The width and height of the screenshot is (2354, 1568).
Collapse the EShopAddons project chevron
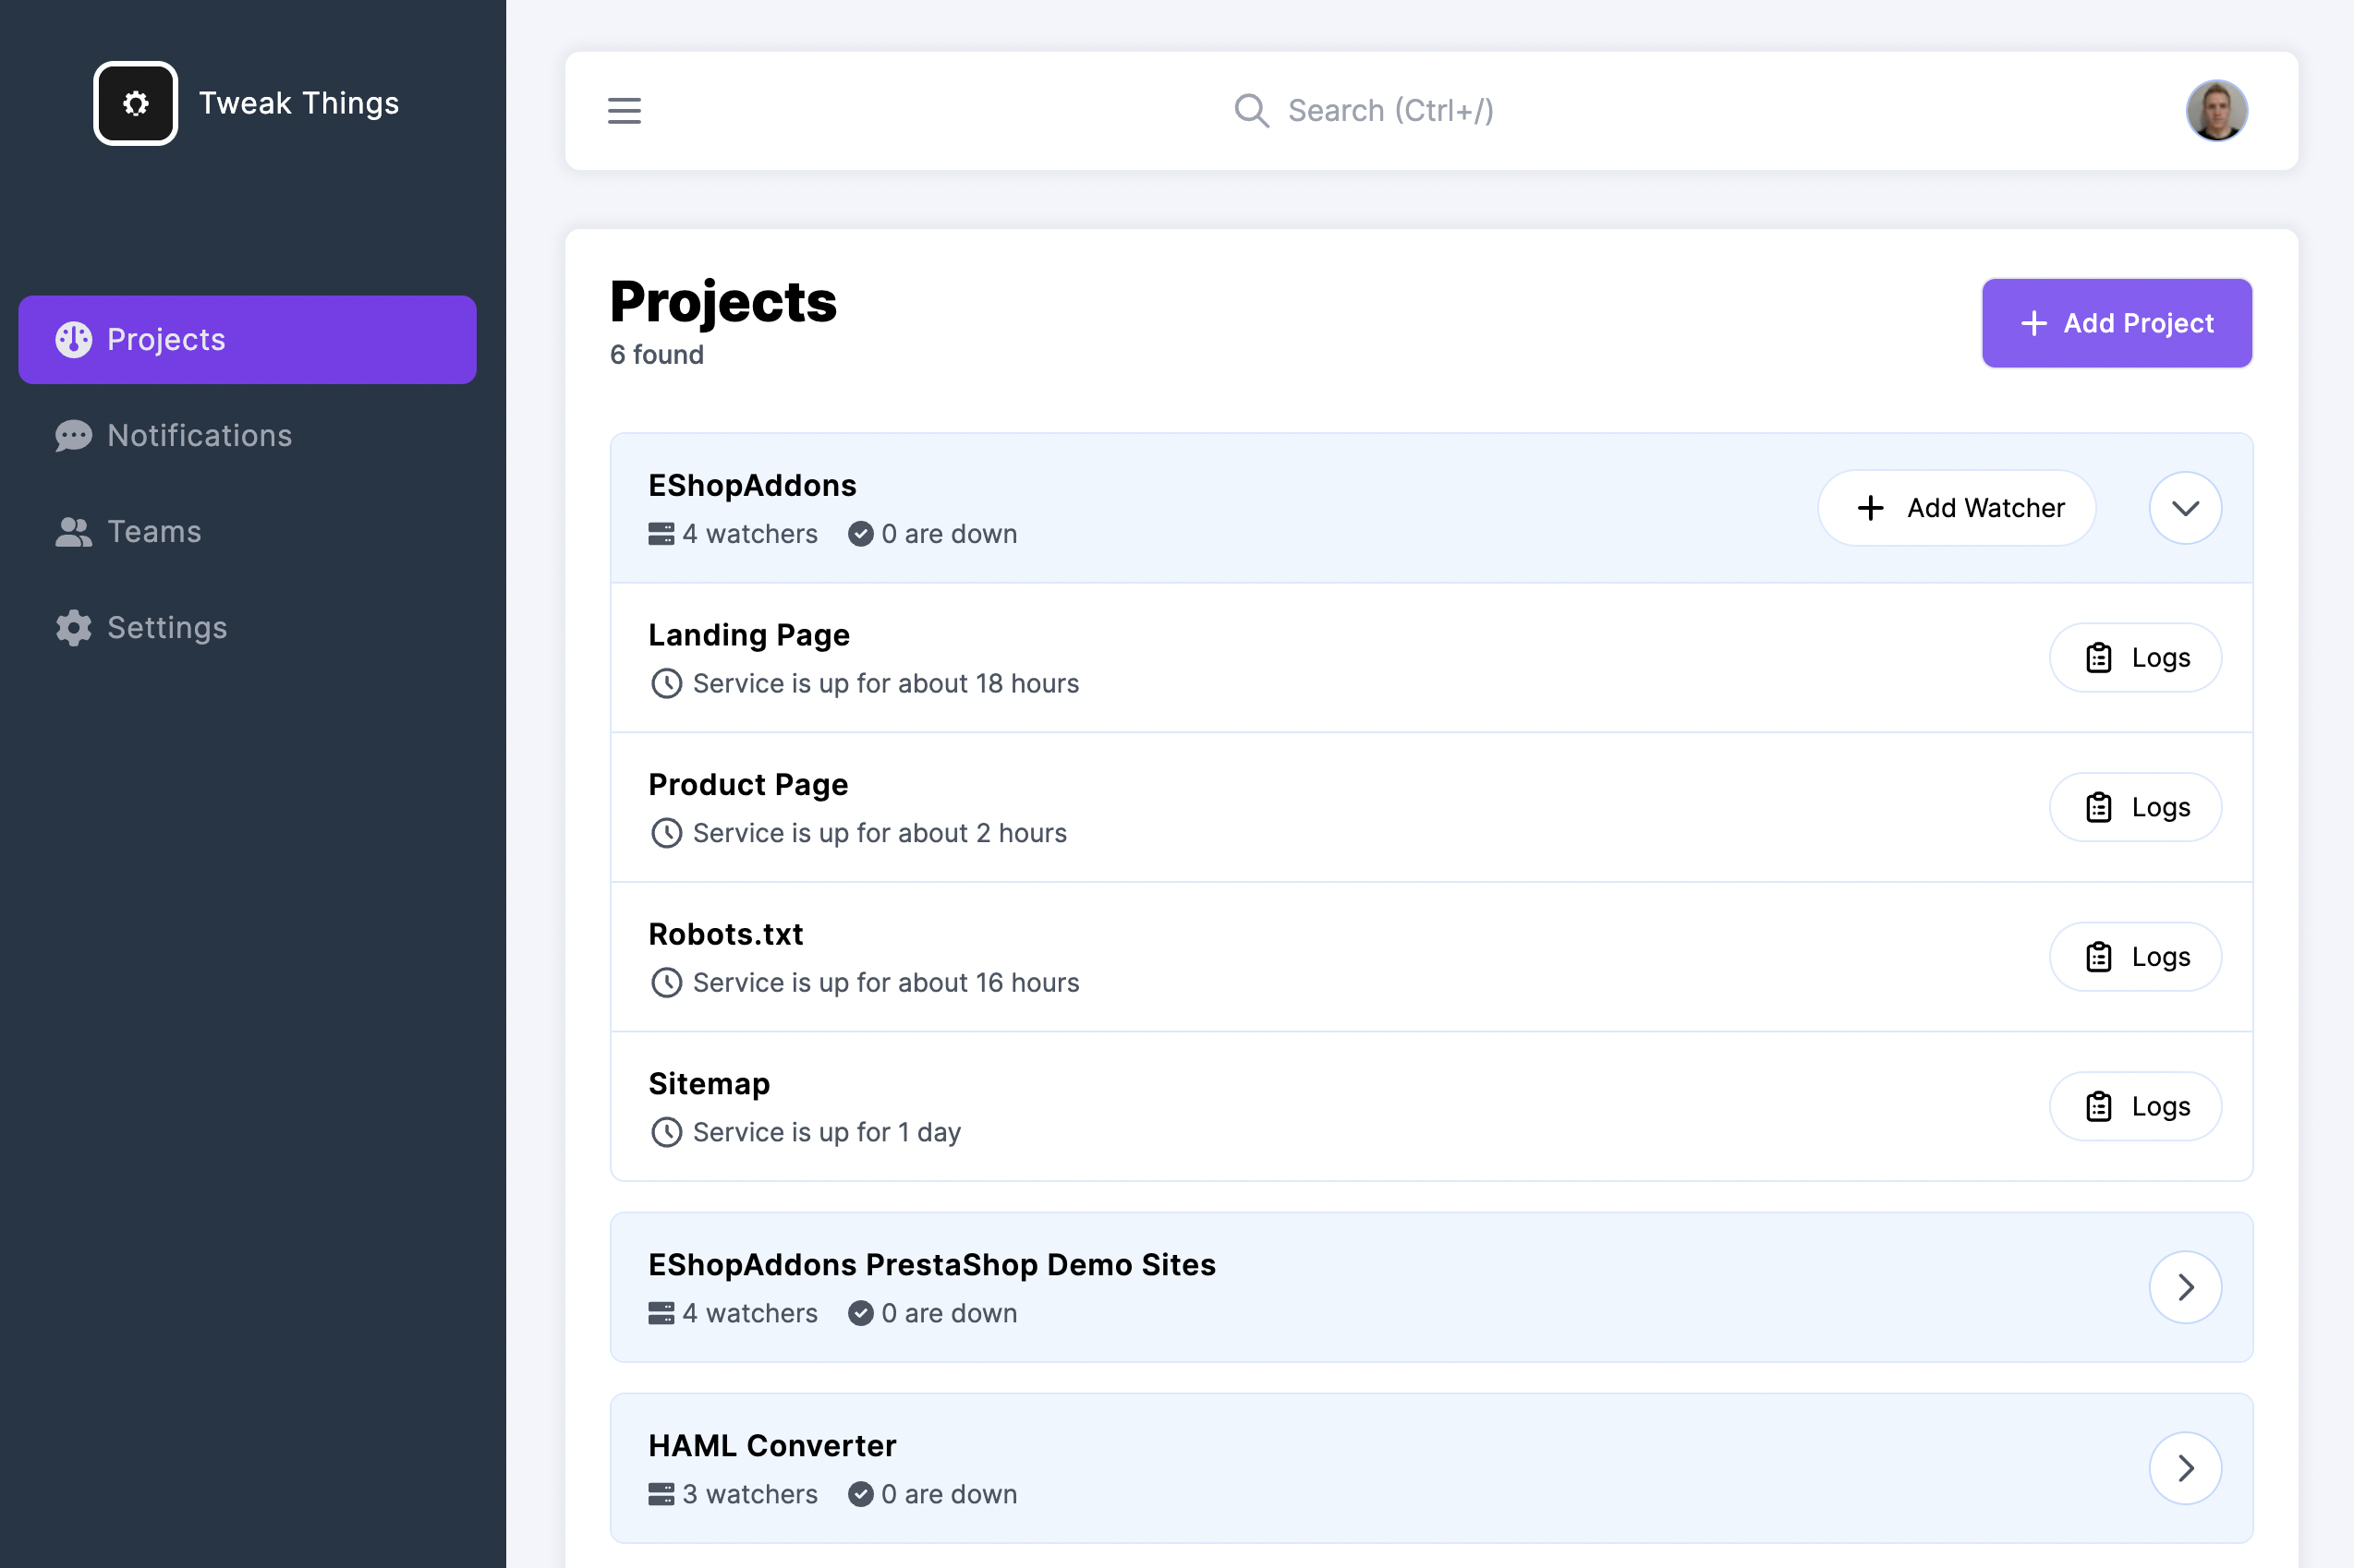(2185, 508)
